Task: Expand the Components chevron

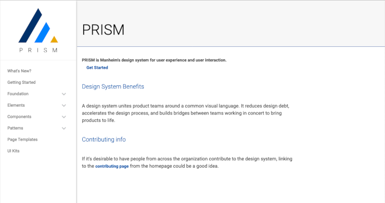Action: 64,117
